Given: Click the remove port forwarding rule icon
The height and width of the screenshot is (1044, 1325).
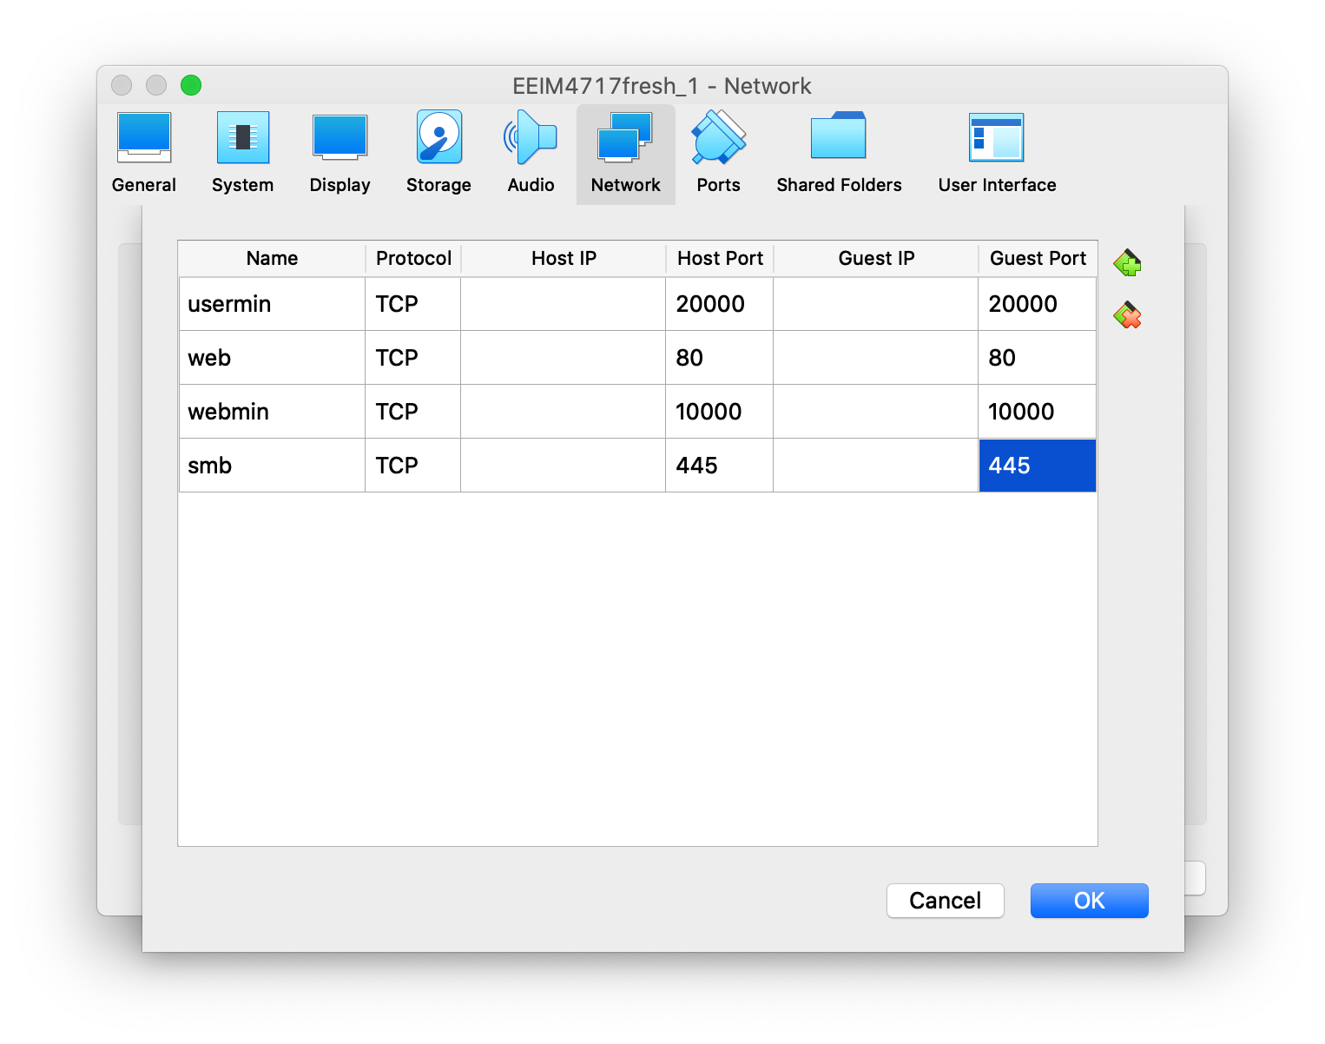Looking at the screenshot, I should click(1127, 315).
